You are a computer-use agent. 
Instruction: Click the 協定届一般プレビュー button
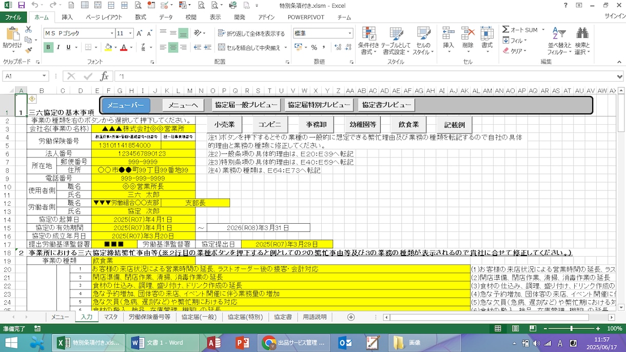(x=246, y=105)
